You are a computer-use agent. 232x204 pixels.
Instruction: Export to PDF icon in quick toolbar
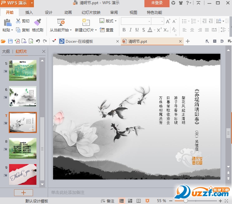pos(17,41)
